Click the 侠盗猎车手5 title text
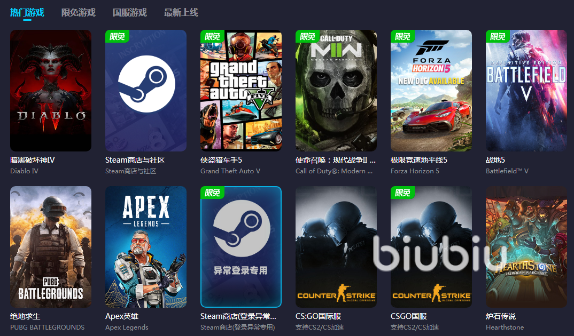The width and height of the screenshot is (574, 336). pyautogui.click(x=221, y=160)
